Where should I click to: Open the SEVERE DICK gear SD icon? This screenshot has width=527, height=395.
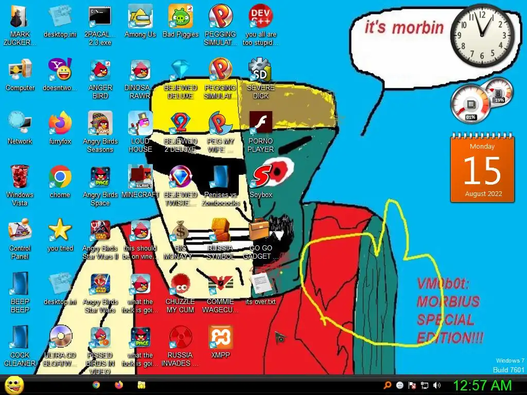tap(260, 70)
